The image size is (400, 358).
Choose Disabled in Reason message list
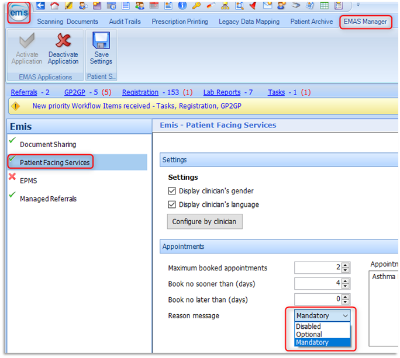322,326
